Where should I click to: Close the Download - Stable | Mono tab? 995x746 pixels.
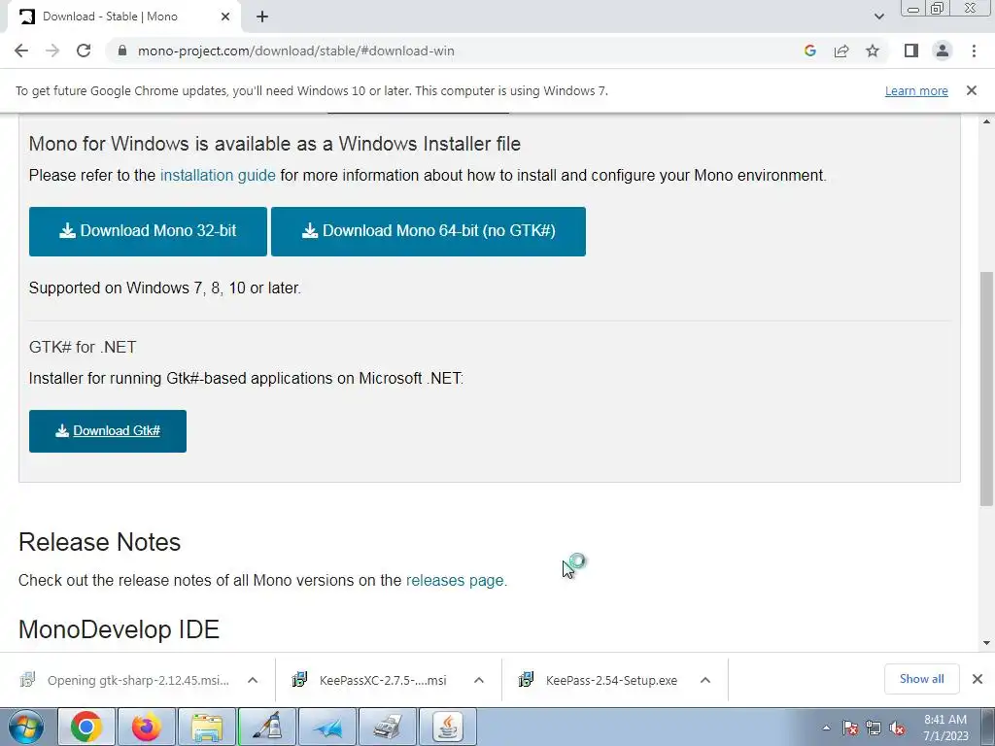coord(225,17)
